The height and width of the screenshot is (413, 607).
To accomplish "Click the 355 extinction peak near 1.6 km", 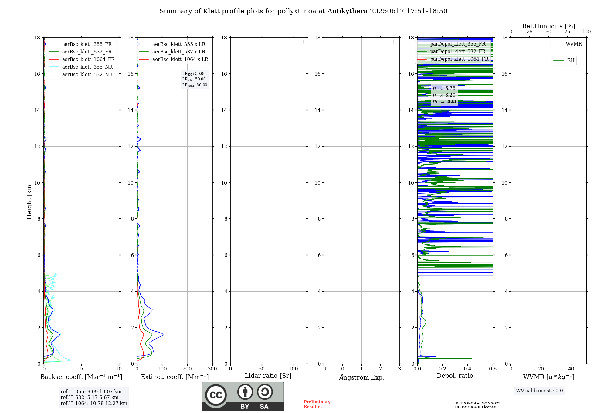I will (x=162, y=335).
